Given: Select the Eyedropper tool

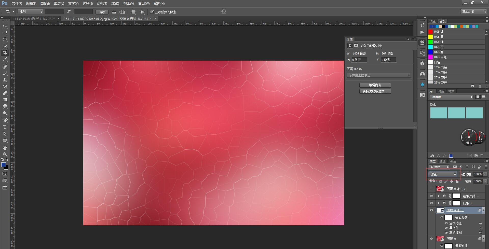Looking at the screenshot, I should pyautogui.click(x=5, y=59).
